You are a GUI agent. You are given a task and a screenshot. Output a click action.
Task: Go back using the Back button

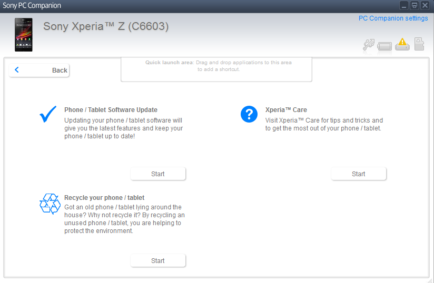click(39, 70)
